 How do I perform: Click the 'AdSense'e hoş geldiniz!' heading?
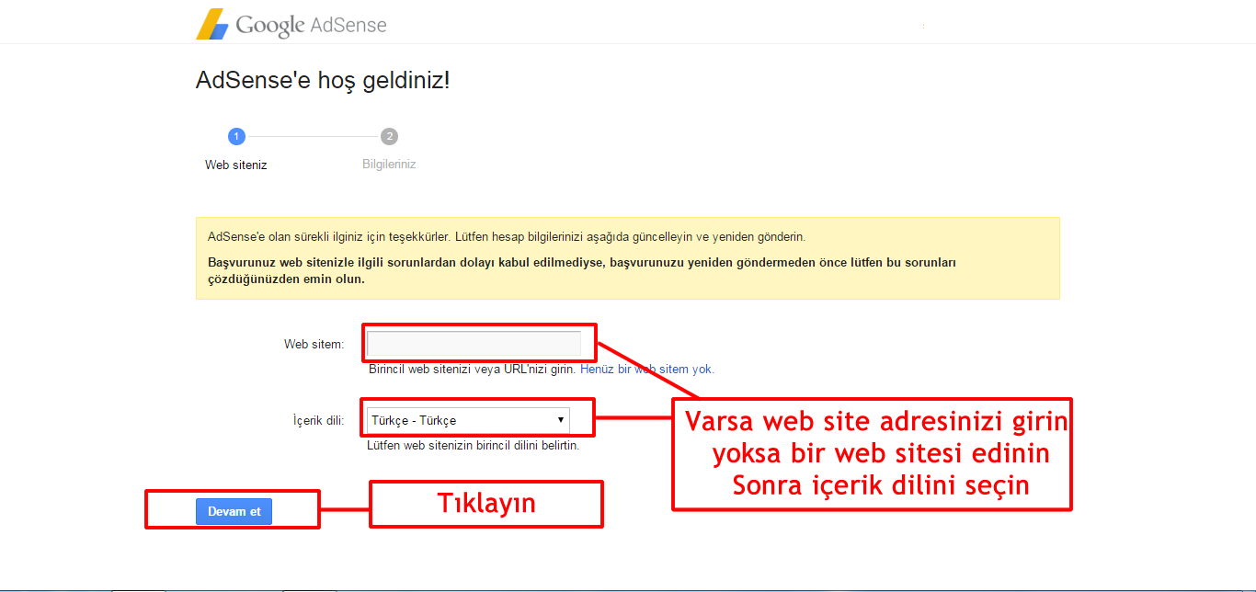pyautogui.click(x=323, y=80)
